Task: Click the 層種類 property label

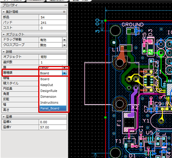Action: [8, 73]
